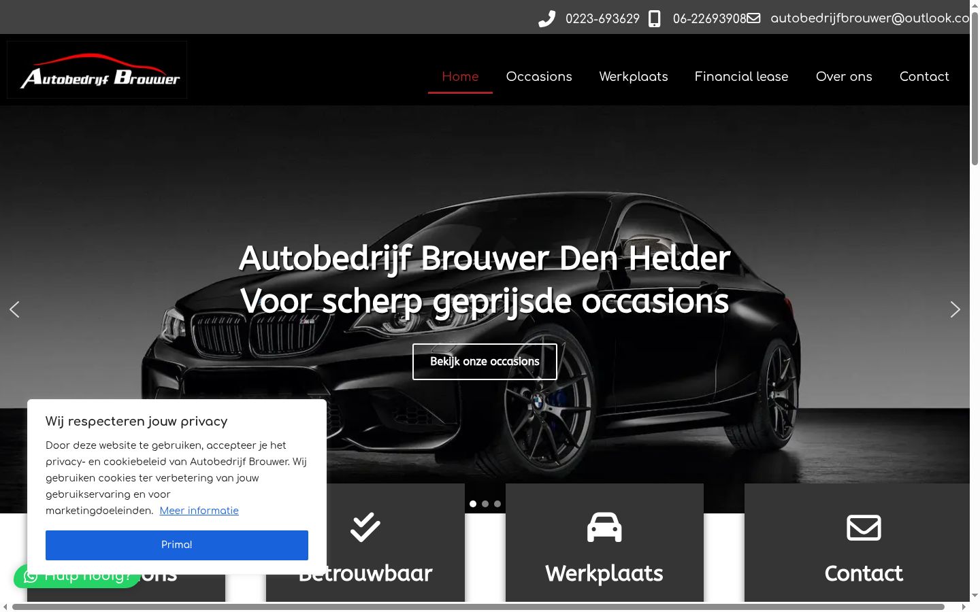Screen dimensions: 980x612
Task: Select the third carousel slide dot
Action: point(497,504)
